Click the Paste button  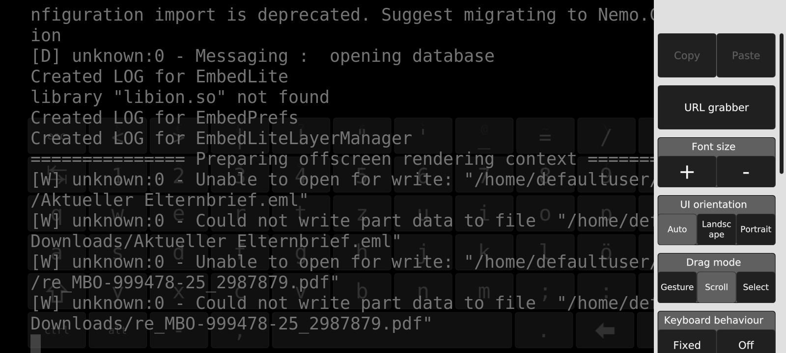[746, 55]
